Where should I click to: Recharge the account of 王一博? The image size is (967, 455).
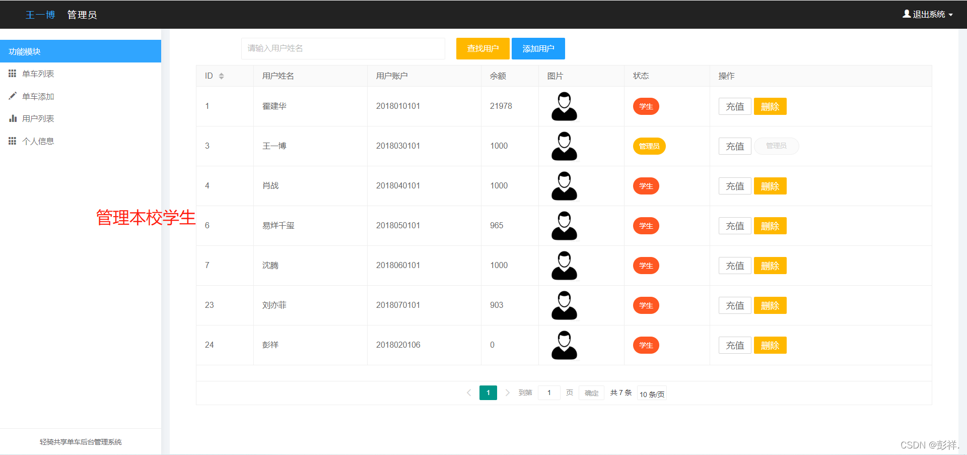point(735,146)
